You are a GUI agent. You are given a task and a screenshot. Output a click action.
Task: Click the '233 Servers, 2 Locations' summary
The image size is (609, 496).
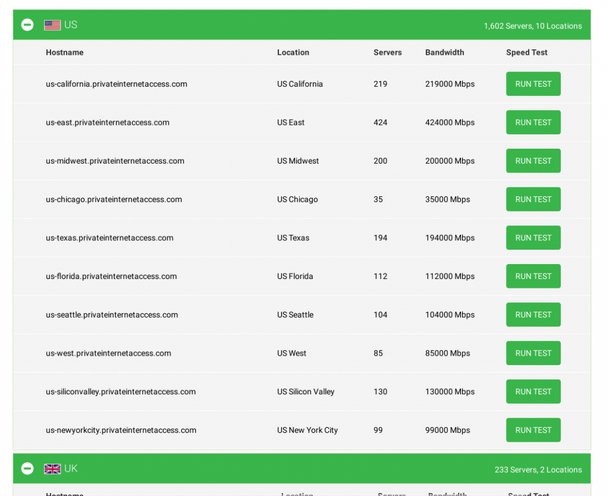click(538, 470)
